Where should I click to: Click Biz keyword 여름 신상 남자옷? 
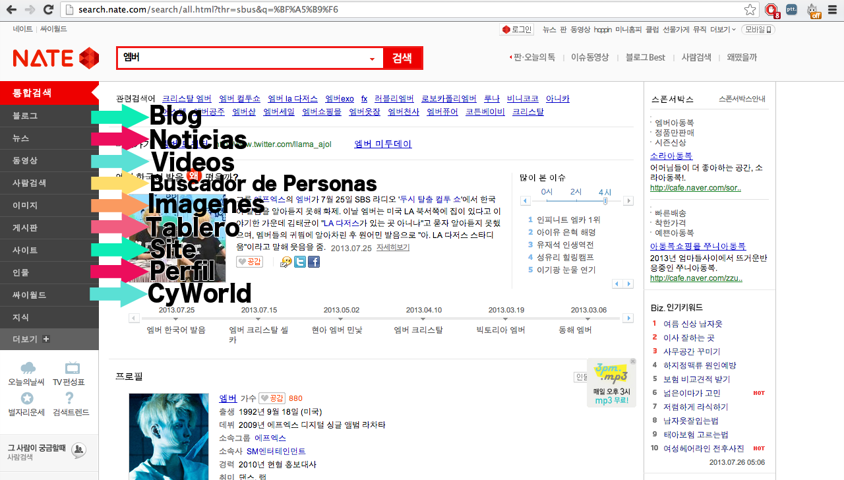693,324
